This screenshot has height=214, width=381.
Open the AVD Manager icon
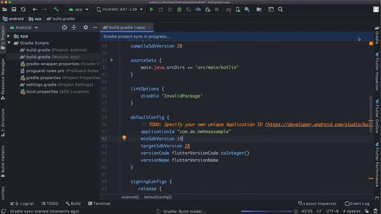pyautogui.click(x=238, y=10)
